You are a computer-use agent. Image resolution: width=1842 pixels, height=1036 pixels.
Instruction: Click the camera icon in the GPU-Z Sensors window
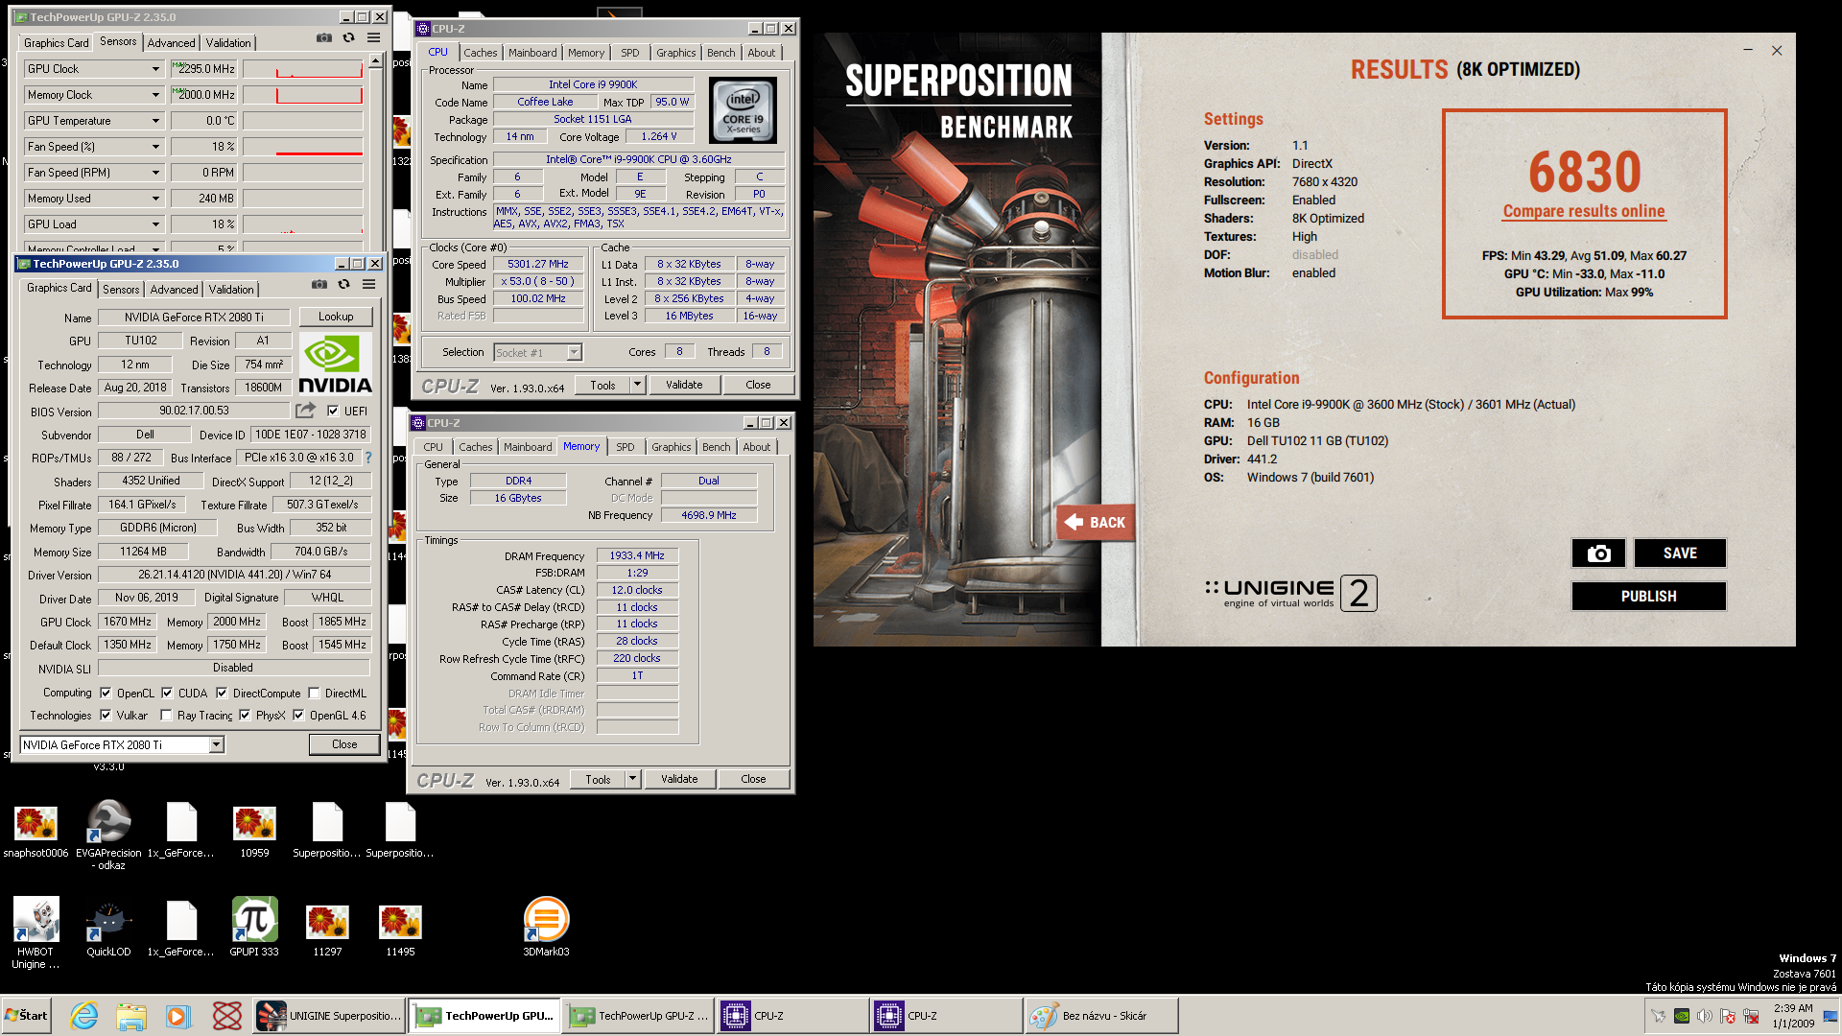click(x=324, y=38)
